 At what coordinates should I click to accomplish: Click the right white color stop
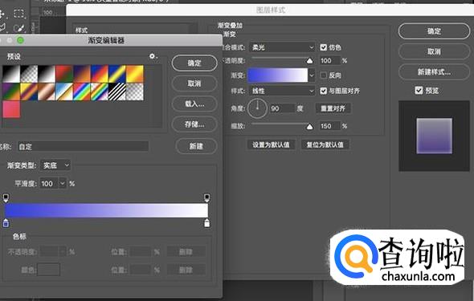206,223
